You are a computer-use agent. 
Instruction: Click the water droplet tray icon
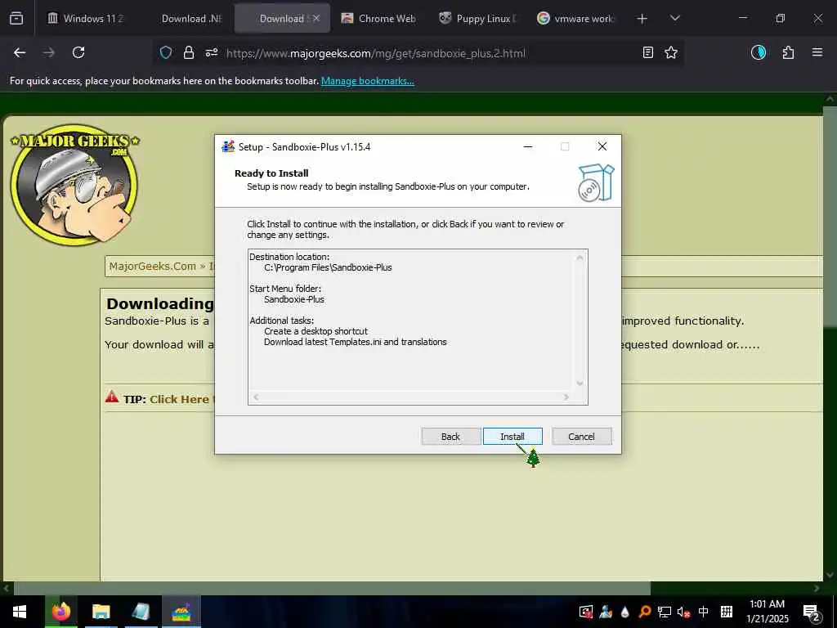(624, 612)
